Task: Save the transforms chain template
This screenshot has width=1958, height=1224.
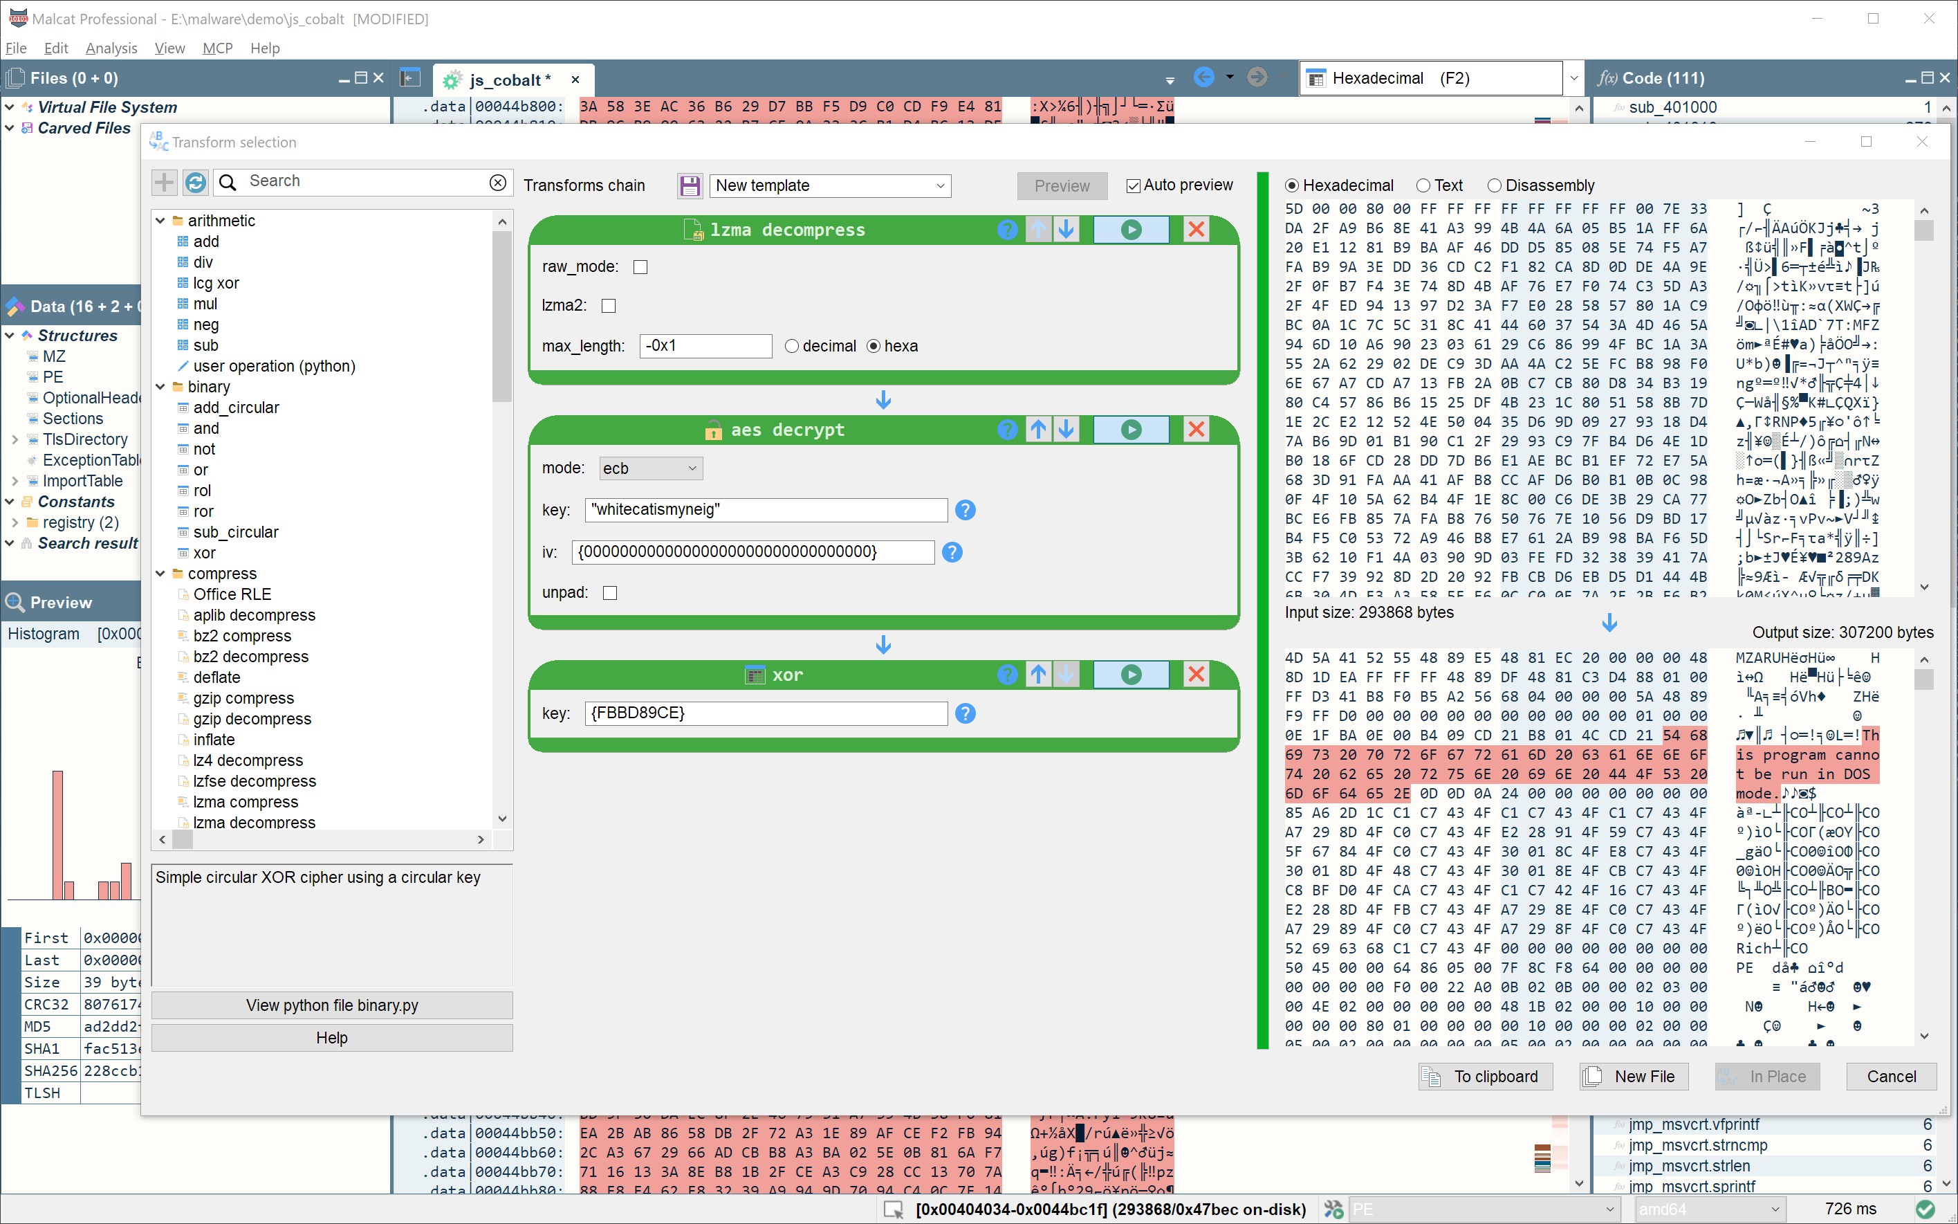Action: click(x=690, y=186)
